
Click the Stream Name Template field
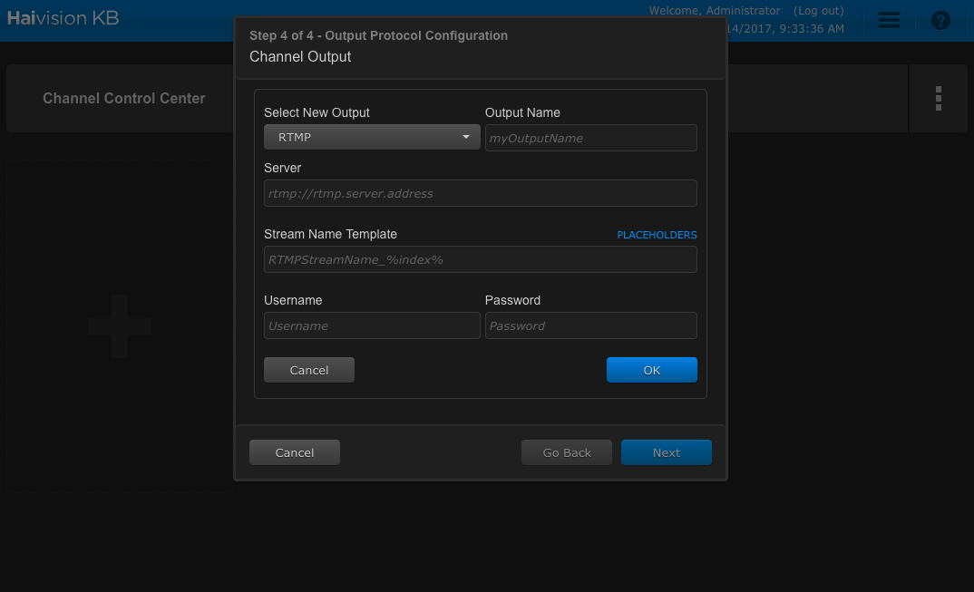pos(480,259)
